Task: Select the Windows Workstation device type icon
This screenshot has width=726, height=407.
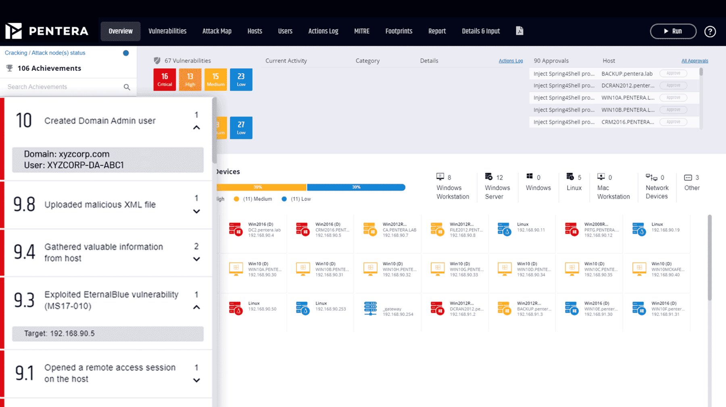Action: pos(440,177)
